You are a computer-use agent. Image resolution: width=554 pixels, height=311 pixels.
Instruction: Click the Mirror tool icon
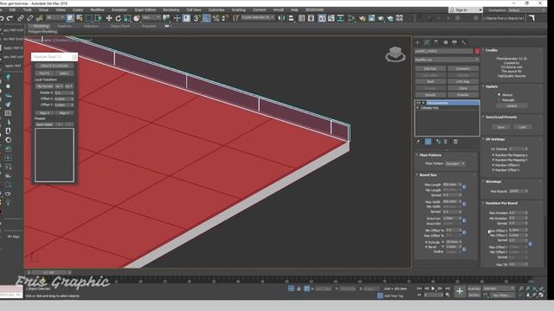281,18
